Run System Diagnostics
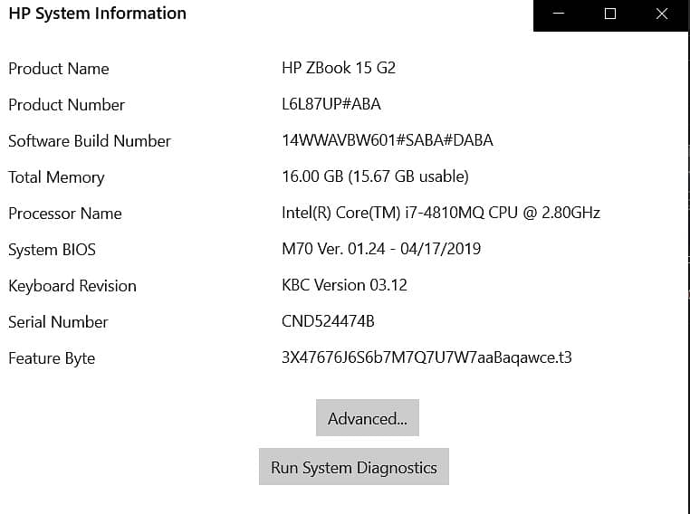The width and height of the screenshot is (690, 514). point(353,467)
